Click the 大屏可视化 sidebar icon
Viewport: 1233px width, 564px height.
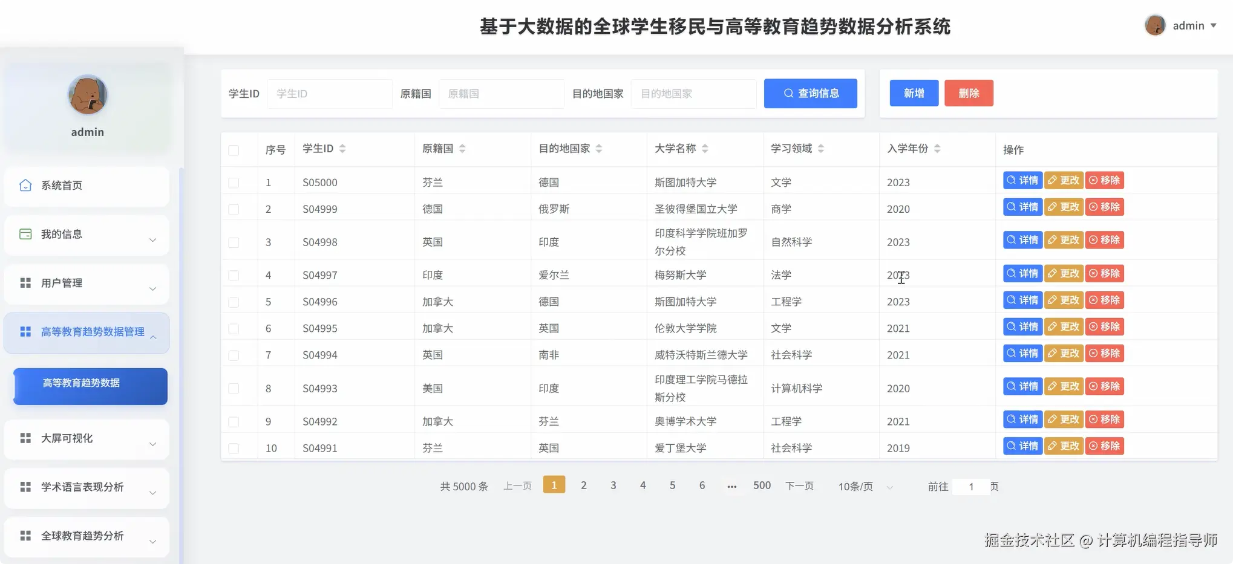pyautogui.click(x=25, y=438)
